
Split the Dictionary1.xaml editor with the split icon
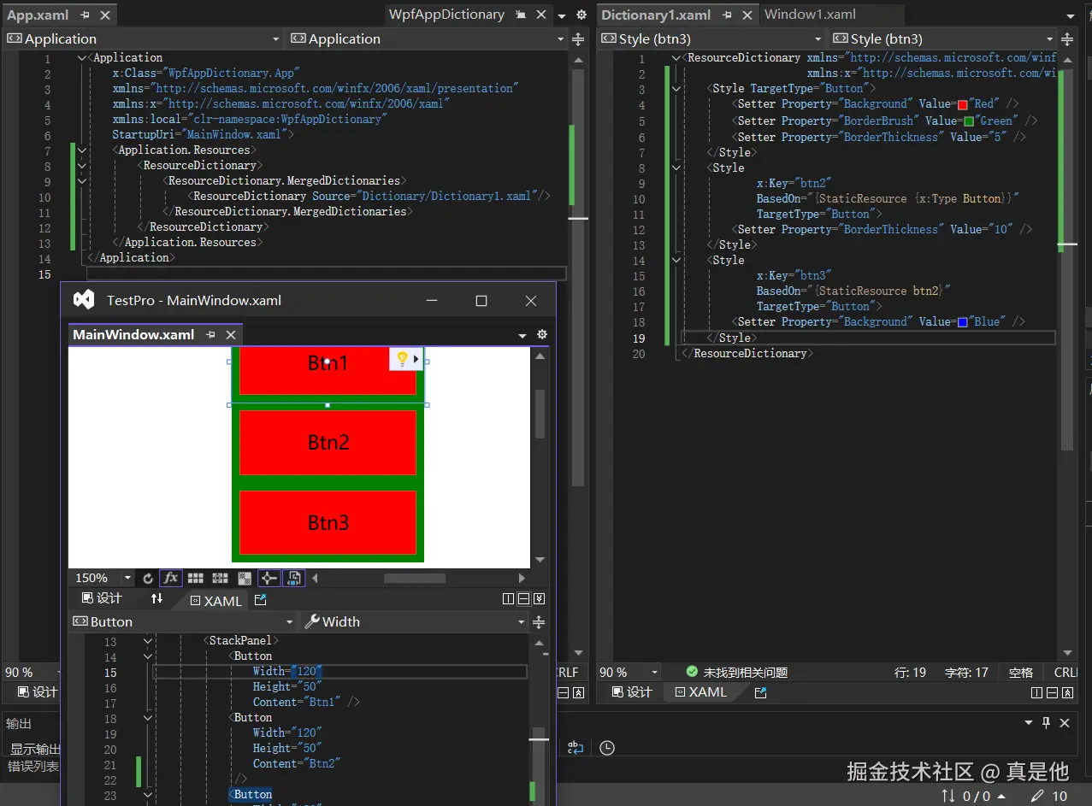tap(1067, 39)
